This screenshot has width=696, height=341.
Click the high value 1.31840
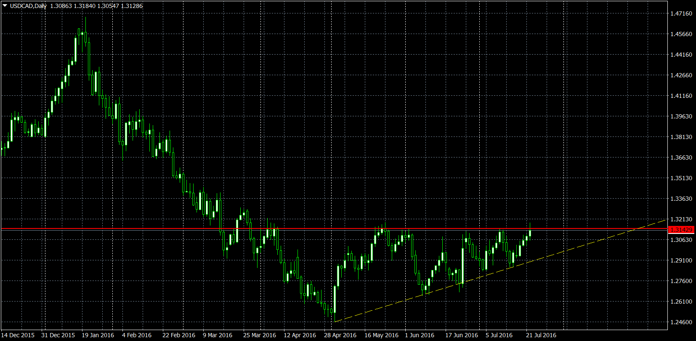click(85, 6)
